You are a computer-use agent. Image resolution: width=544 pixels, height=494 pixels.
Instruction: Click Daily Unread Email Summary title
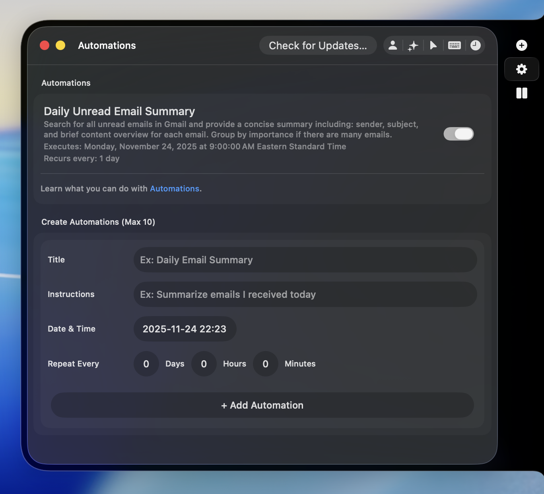coord(119,111)
